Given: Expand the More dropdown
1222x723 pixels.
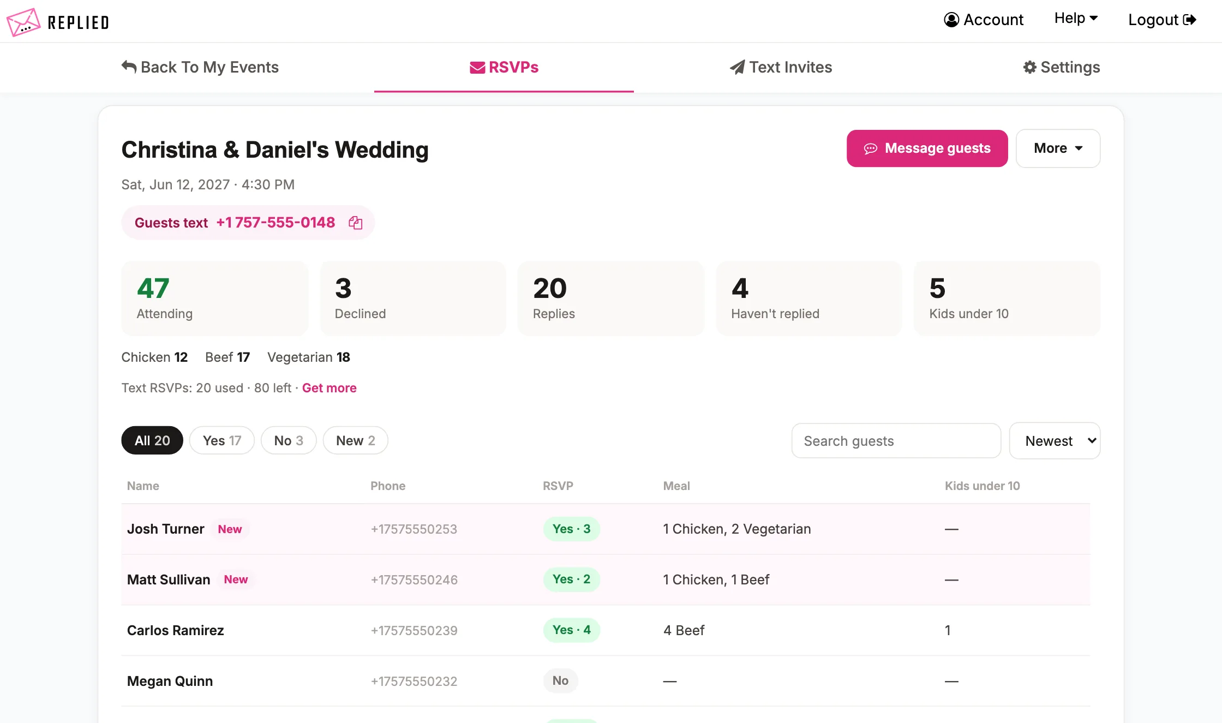Looking at the screenshot, I should pyautogui.click(x=1058, y=148).
